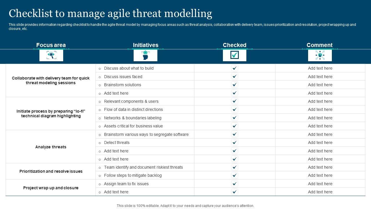Select Project wrap up and closure cell
This screenshot has width=371, height=209.
tap(51, 188)
